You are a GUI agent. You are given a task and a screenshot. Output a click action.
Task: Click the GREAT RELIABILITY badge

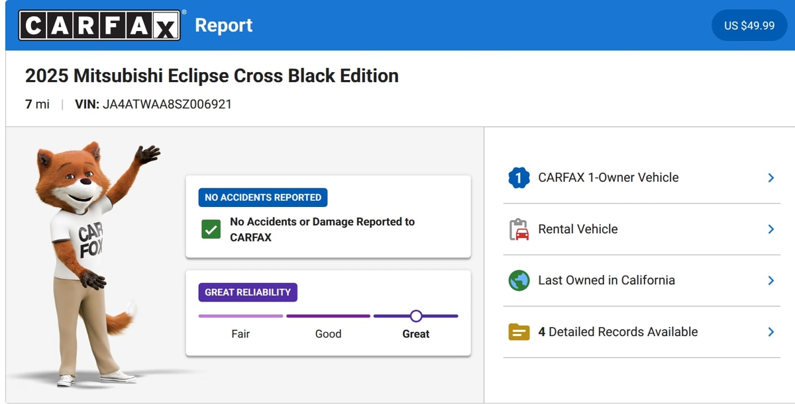click(248, 292)
